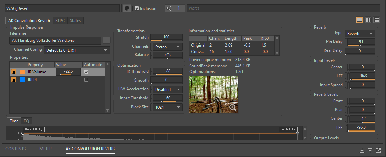This screenshot has height=157, width=386.
Task: Open the Channel Config dropdown
Action: click(x=77, y=50)
